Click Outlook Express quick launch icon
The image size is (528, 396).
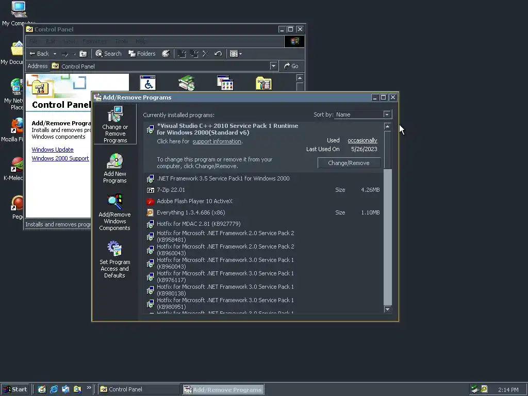point(65,389)
